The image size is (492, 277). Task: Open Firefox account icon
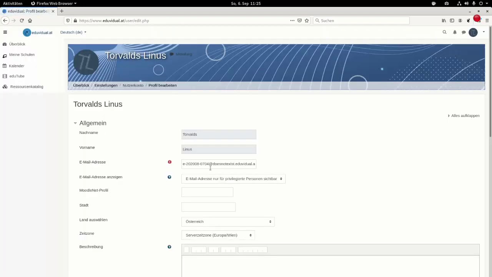[x=460, y=20]
